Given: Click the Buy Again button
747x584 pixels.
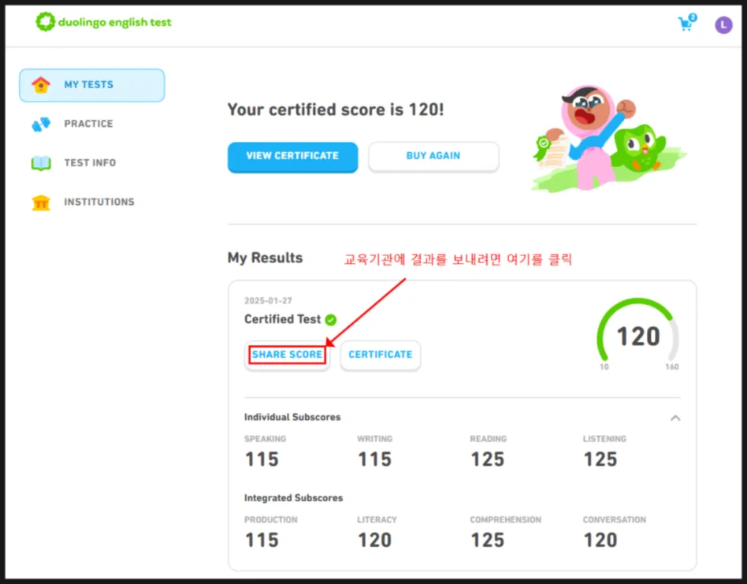Looking at the screenshot, I should click(433, 156).
